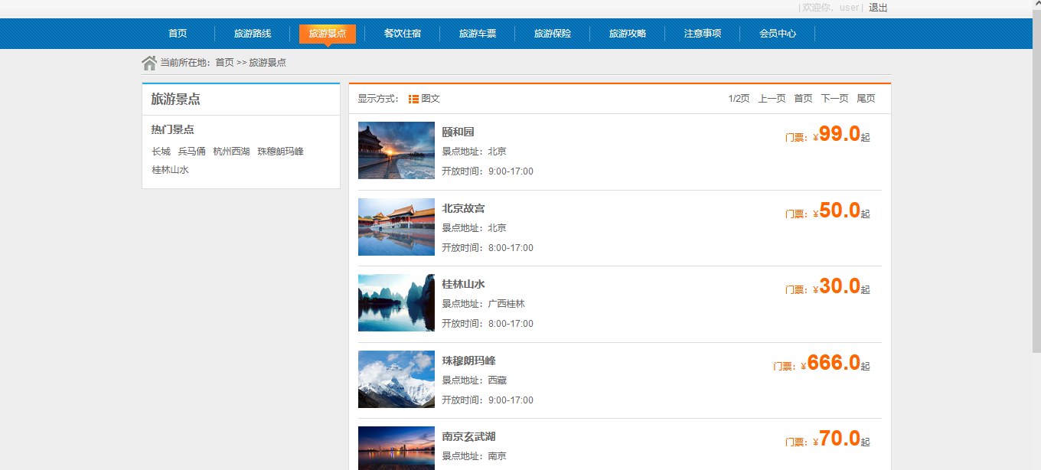Click the 99.0 ticket price

840,134
